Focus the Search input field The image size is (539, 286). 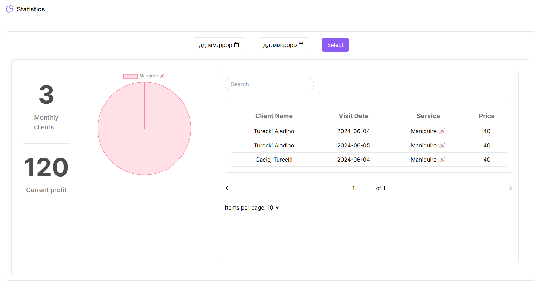[x=269, y=84]
